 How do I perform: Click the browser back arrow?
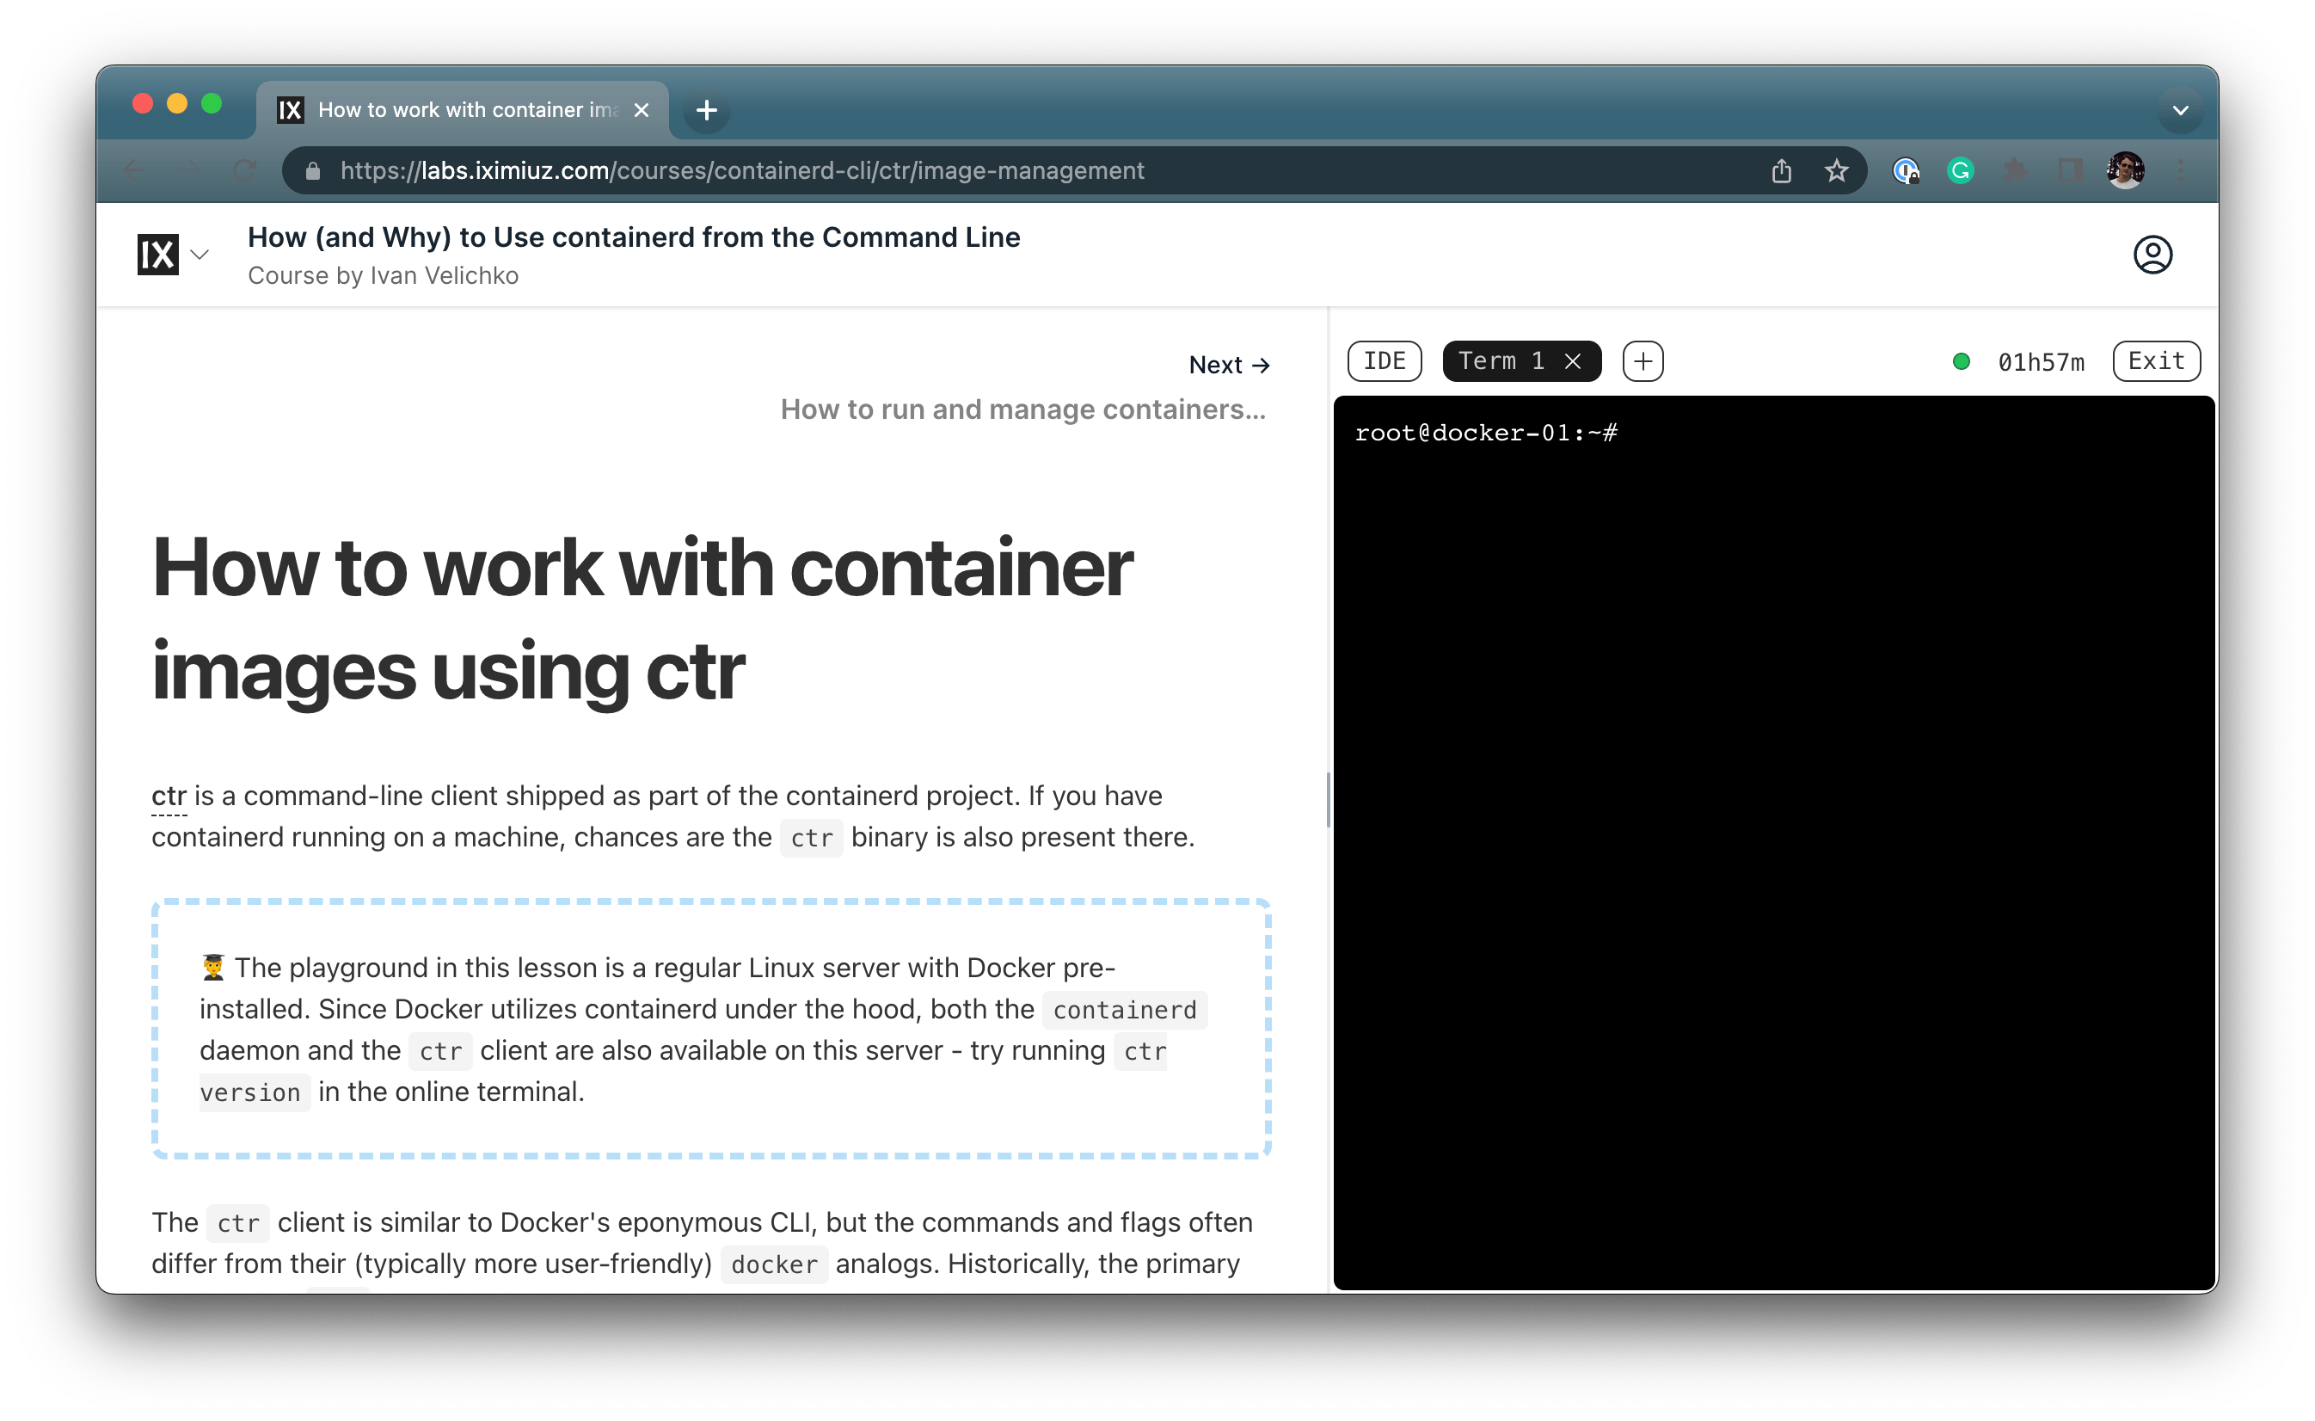[134, 170]
